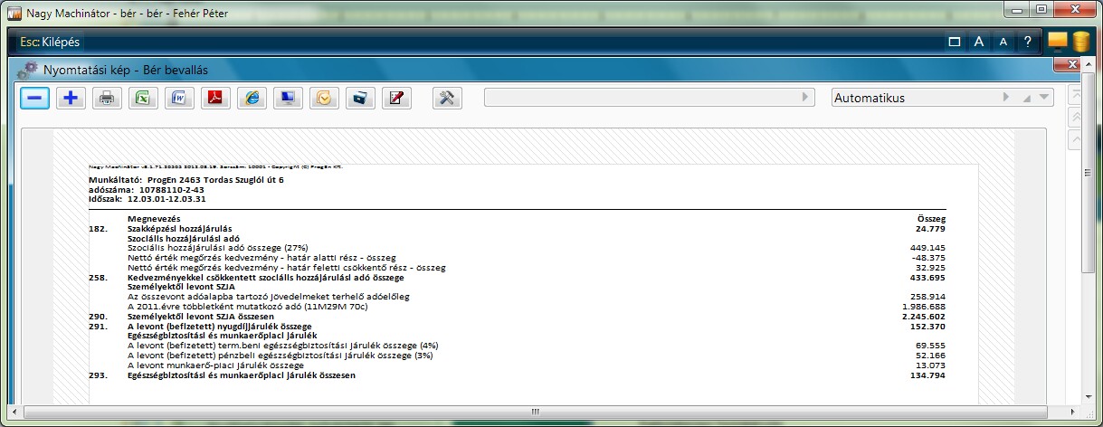
Task: Click the Időszak 12.03.01-12.03.31 line
Action: pos(147,198)
